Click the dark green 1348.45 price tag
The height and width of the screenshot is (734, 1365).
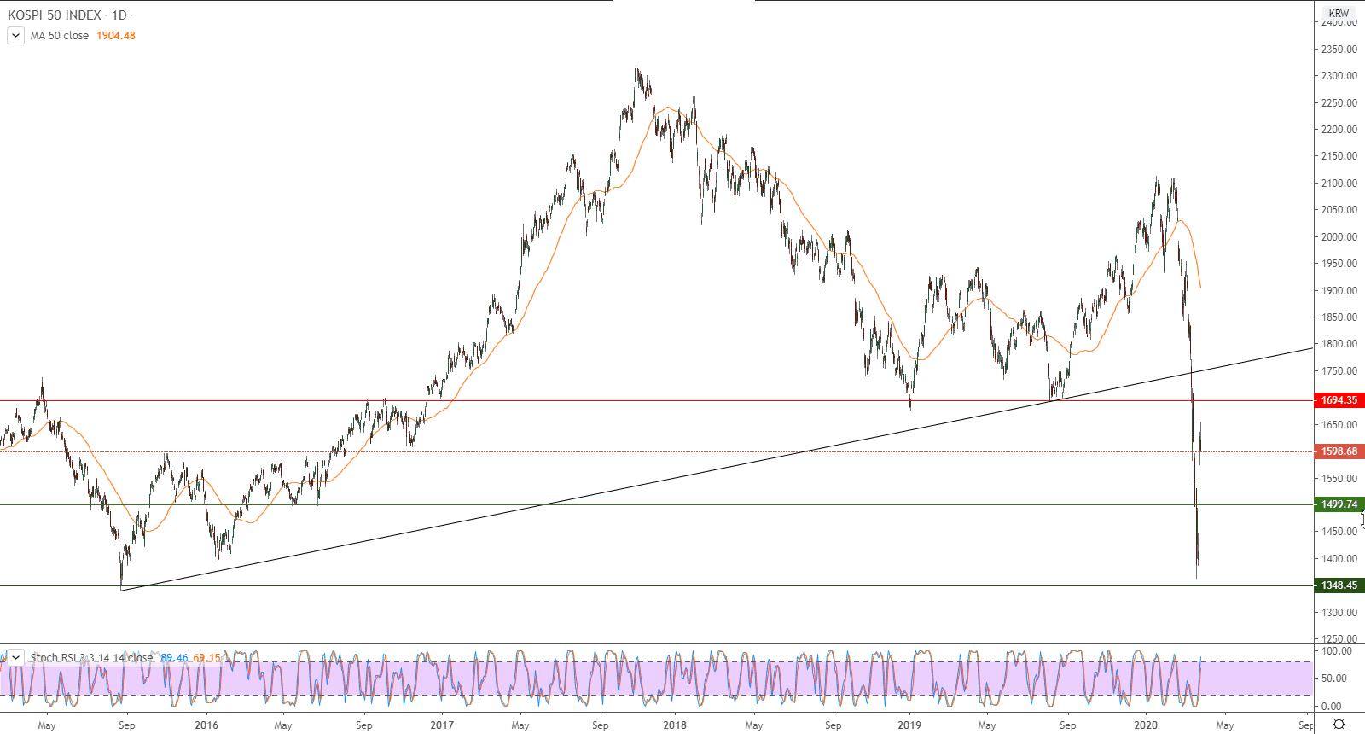point(1339,585)
